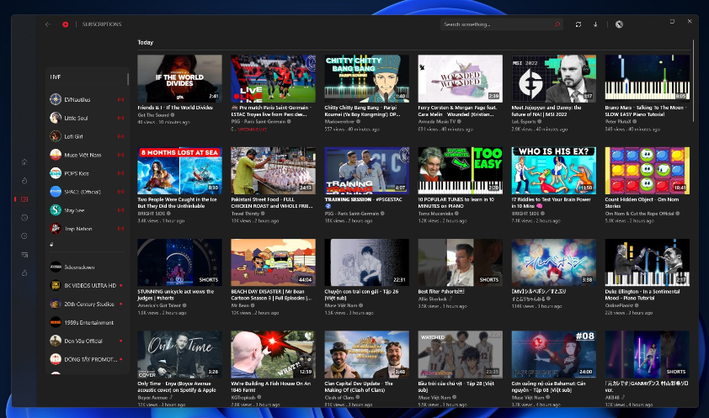Open the Playlists icon in navigation rail
Screen dimensions: 709x418
tap(24, 255)
